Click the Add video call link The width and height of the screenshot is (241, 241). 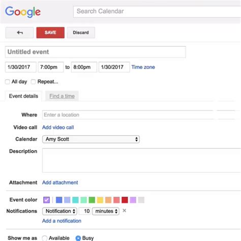(58, 128)
